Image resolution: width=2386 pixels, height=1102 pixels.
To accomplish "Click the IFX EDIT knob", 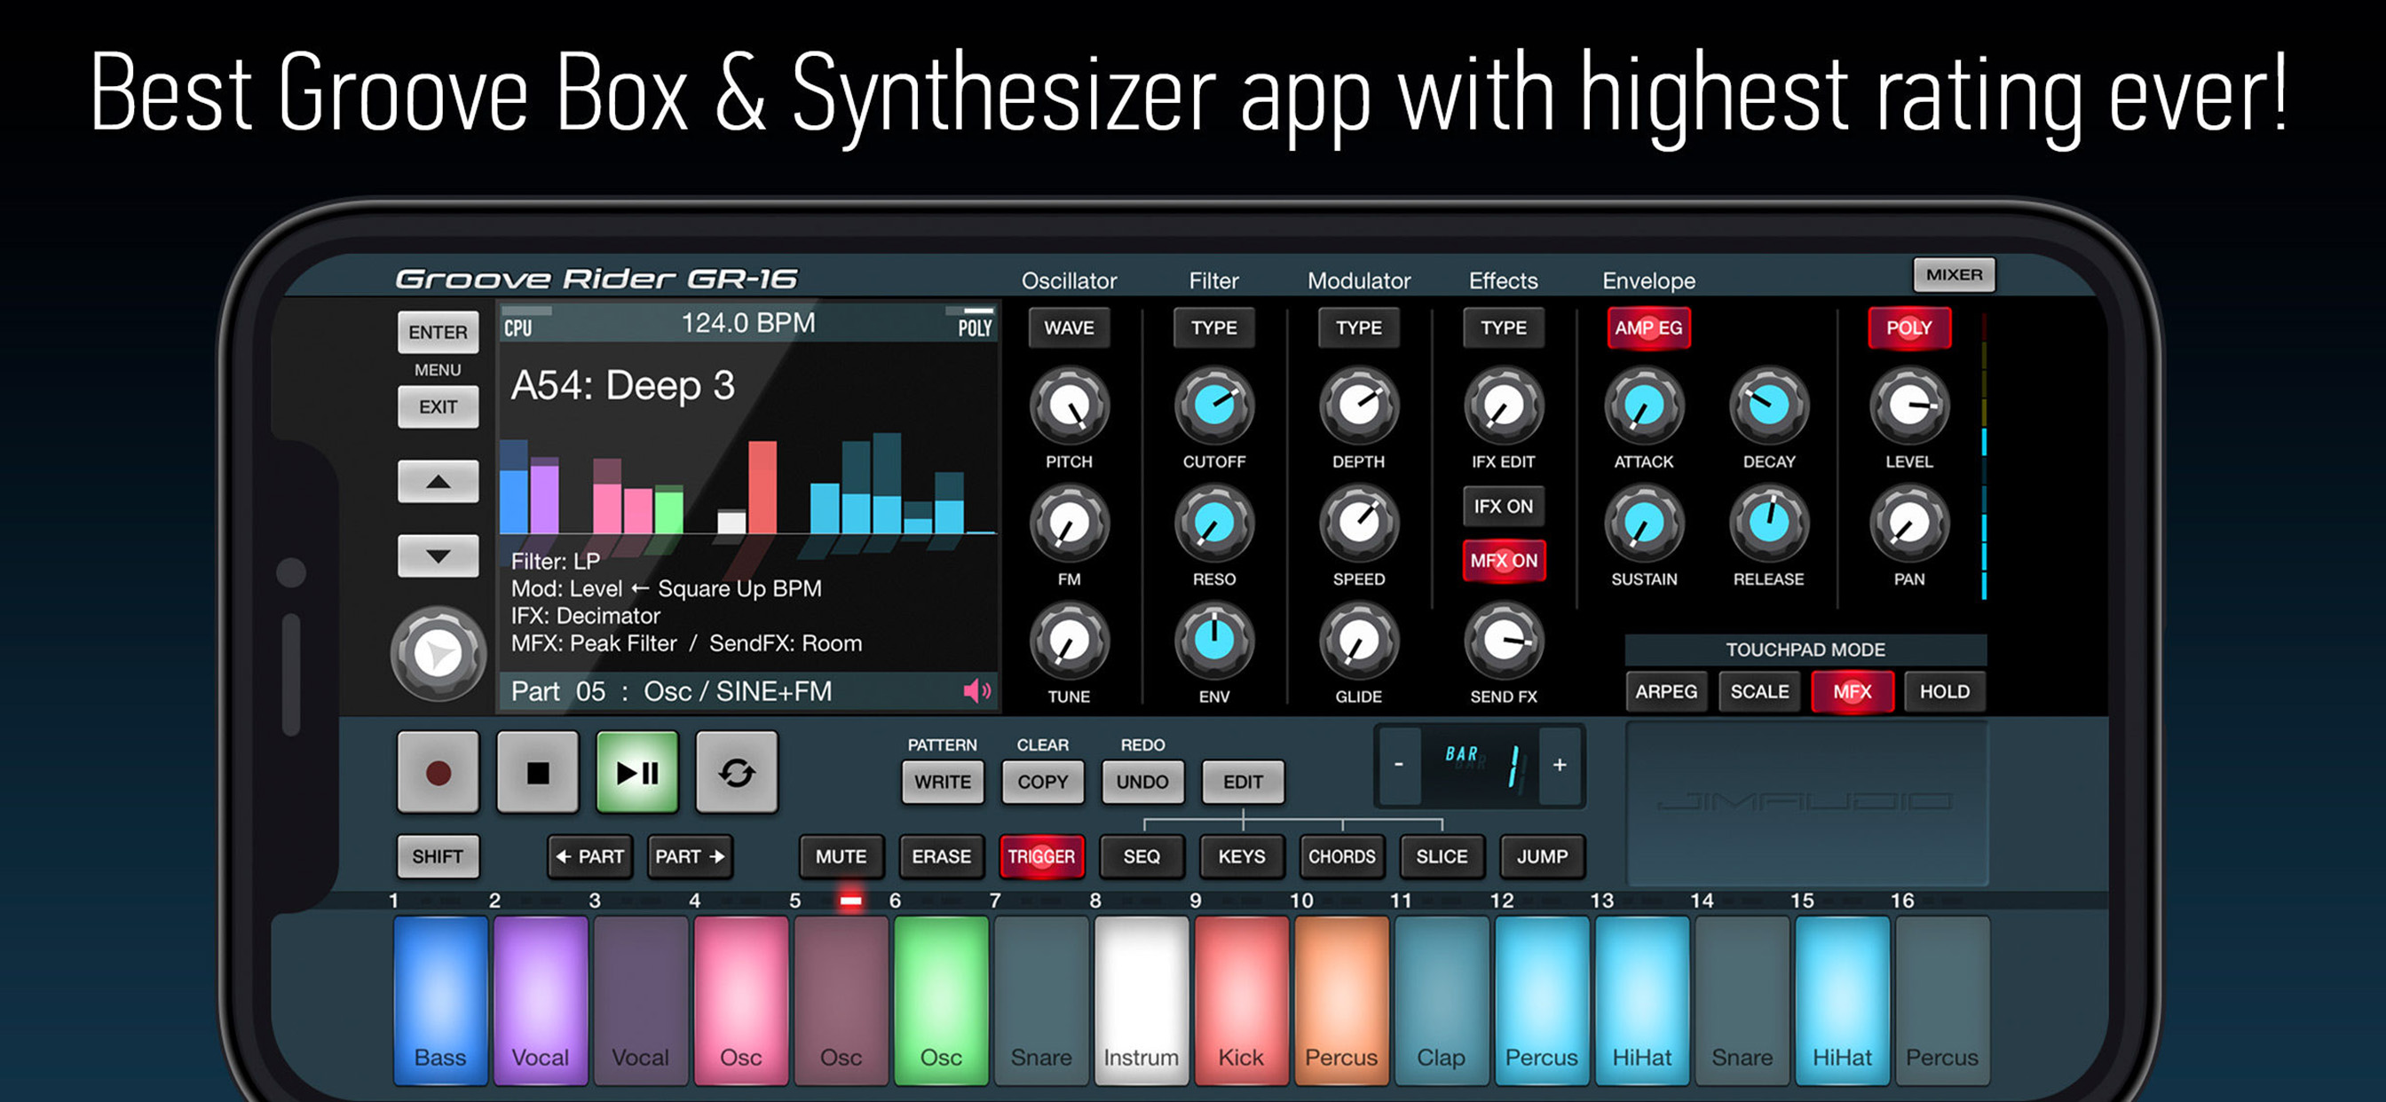I will pos(1504,405).
